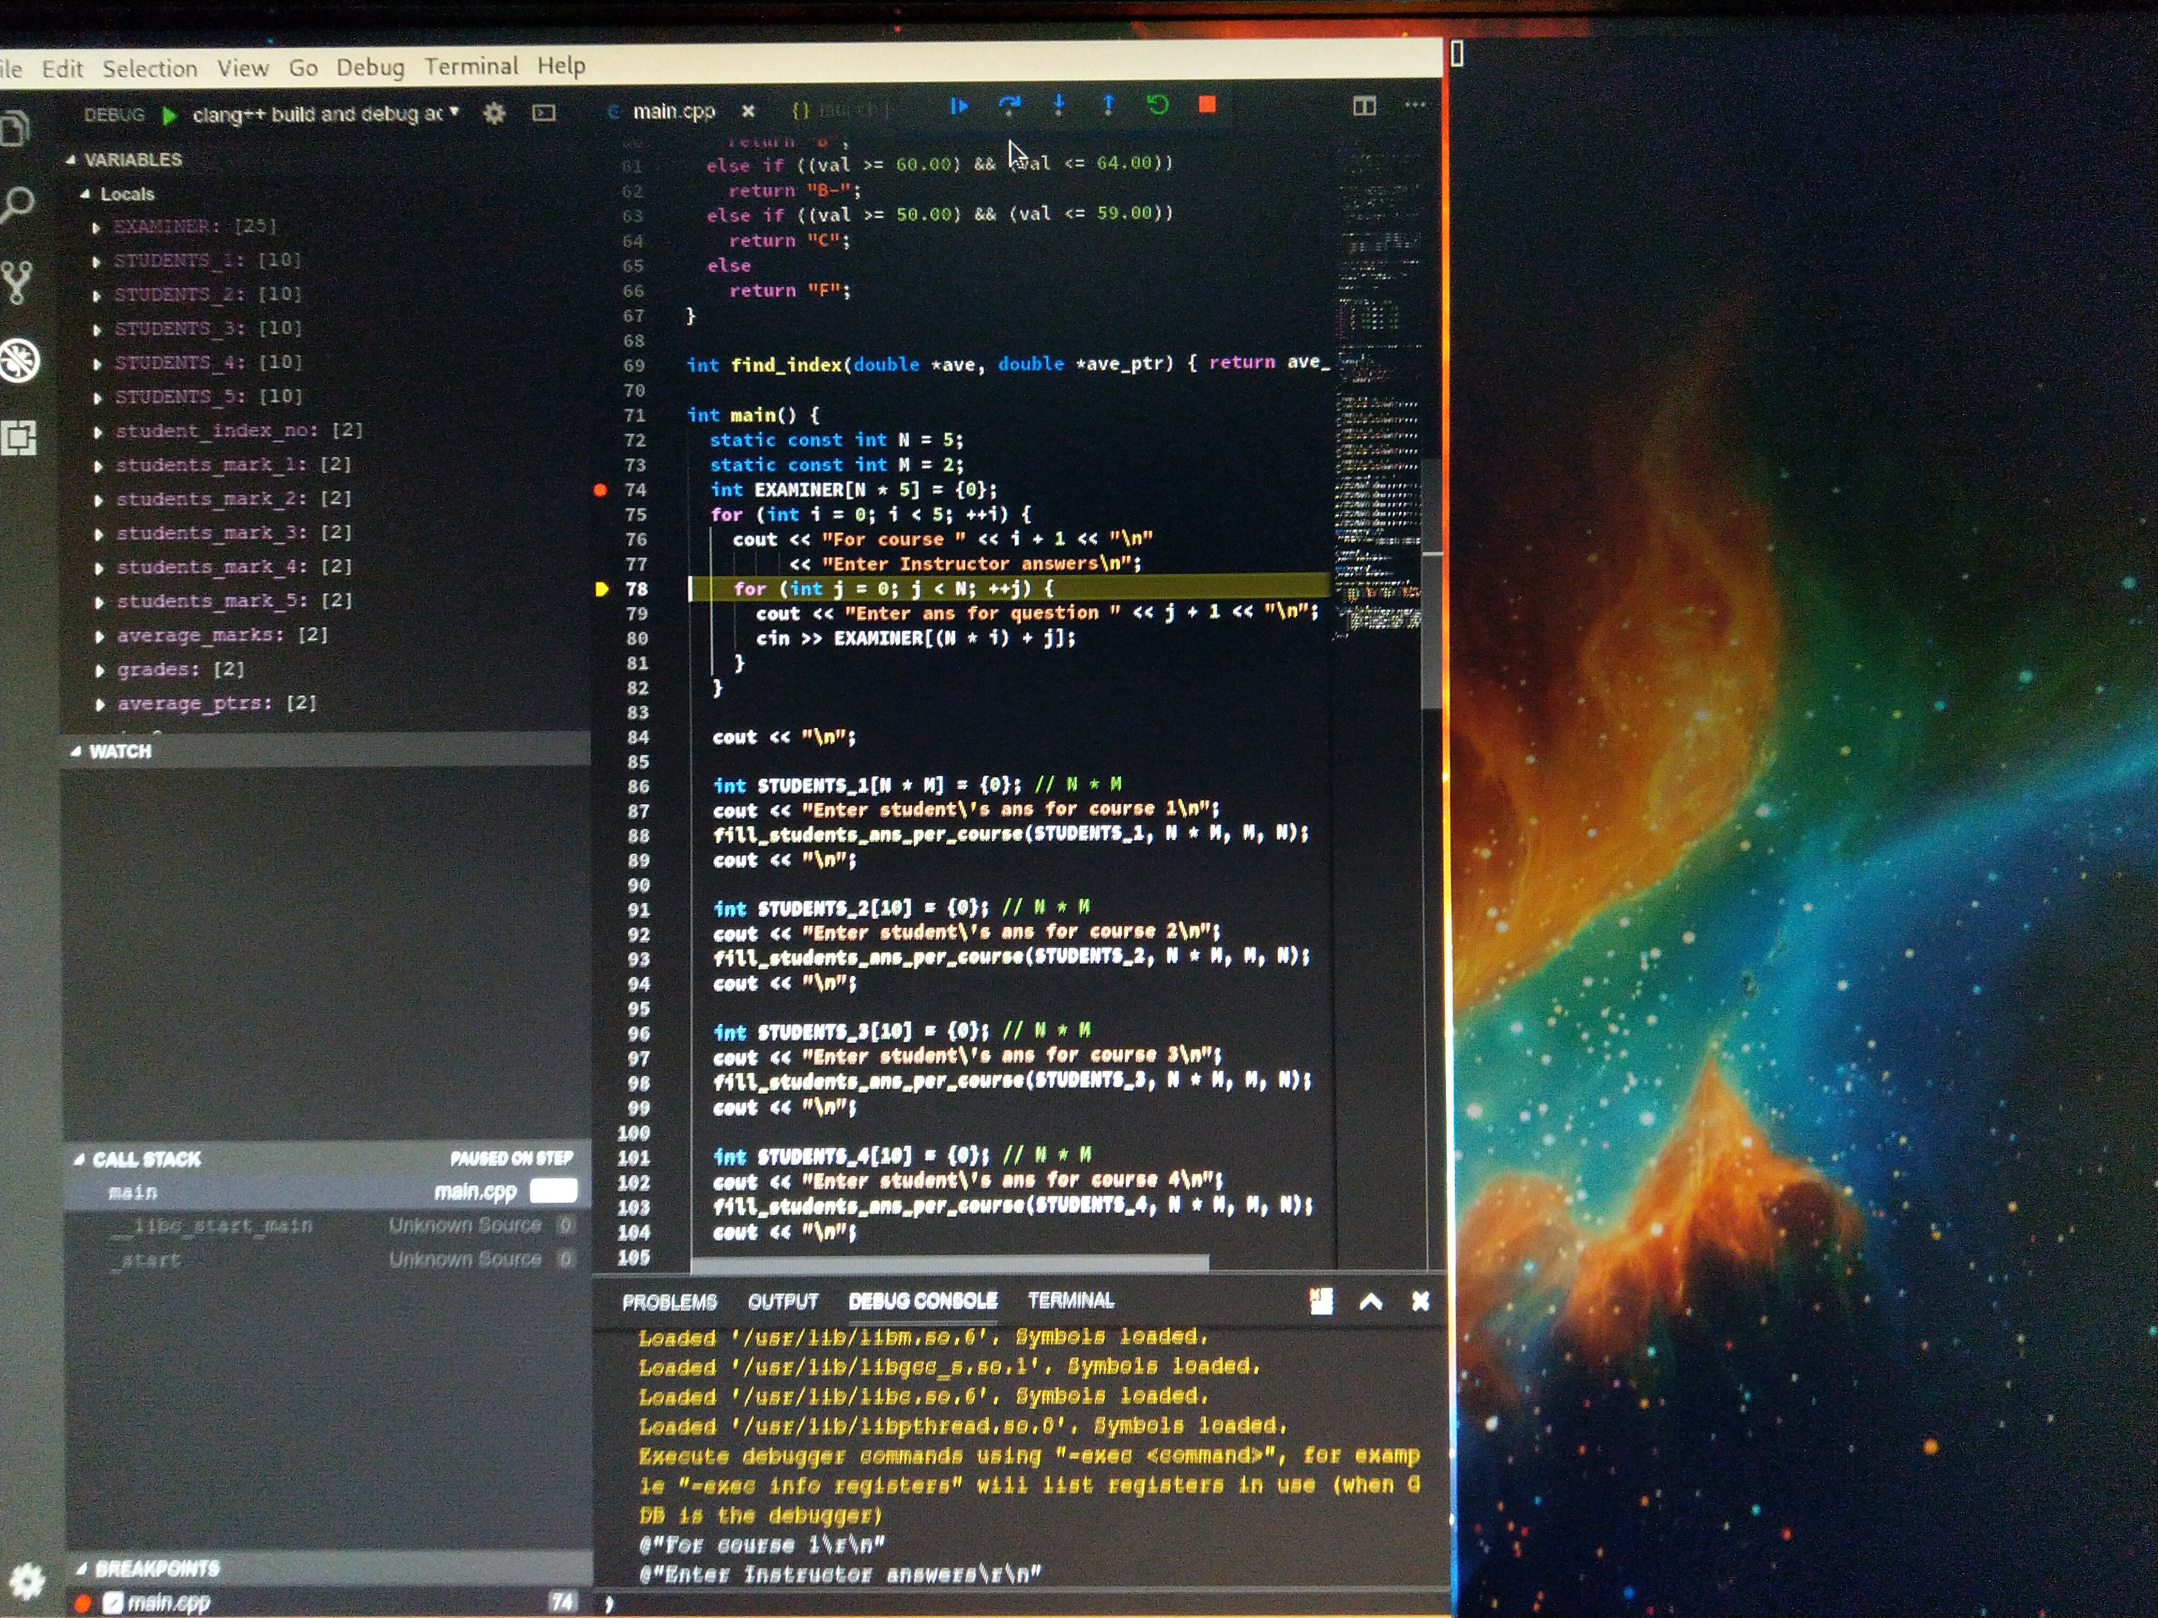Configure launch settings with the gear icon
The height and width of the screenshot is (1618, 2158).
[x=495, y=114]
